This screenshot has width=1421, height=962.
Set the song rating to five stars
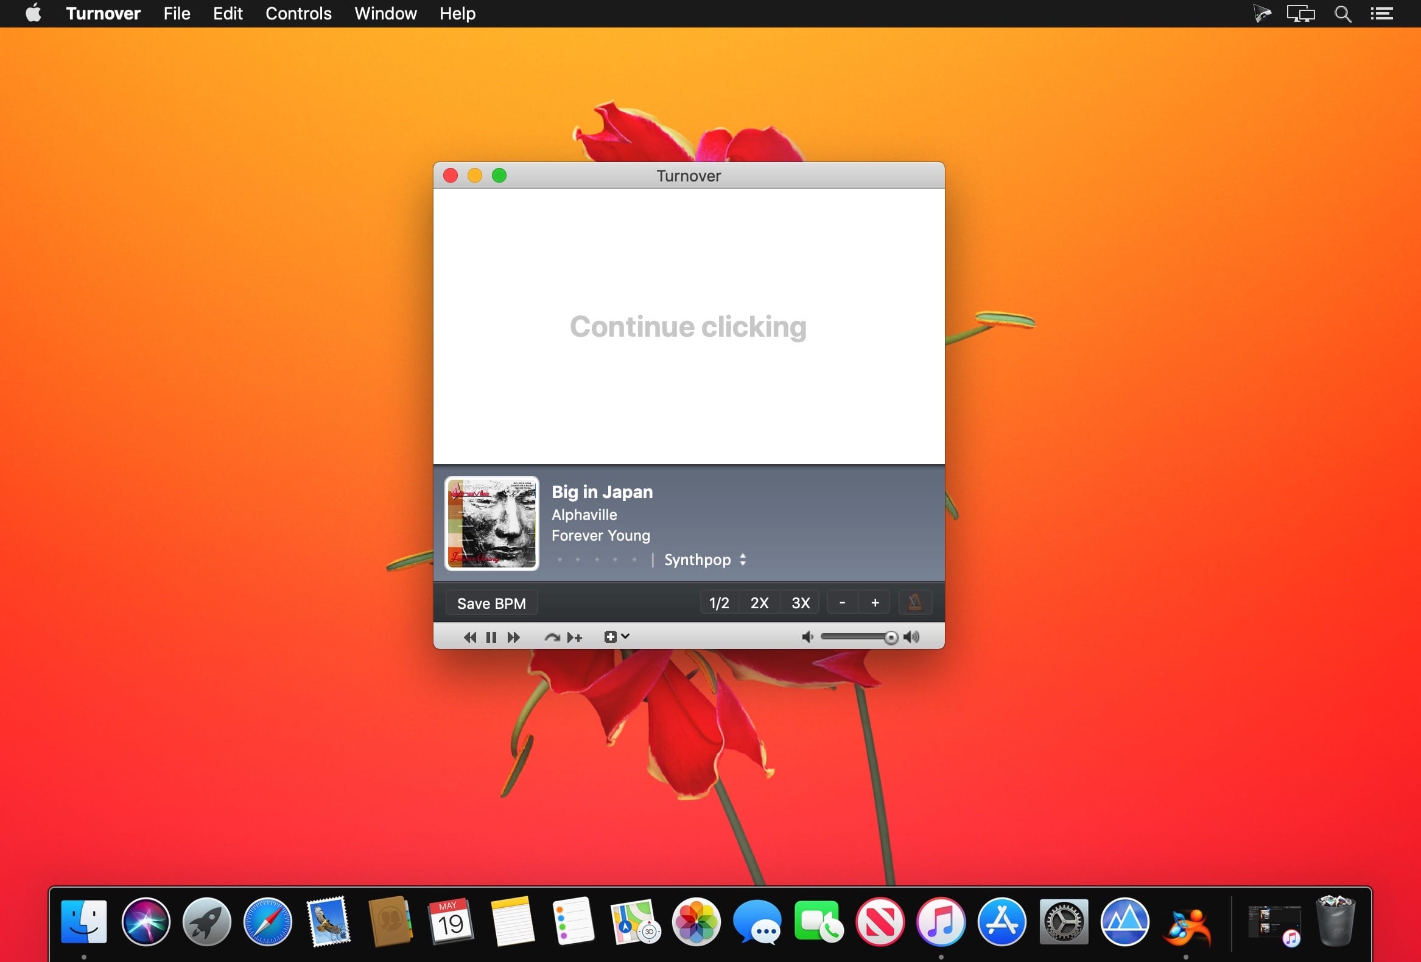click(634, 560)
